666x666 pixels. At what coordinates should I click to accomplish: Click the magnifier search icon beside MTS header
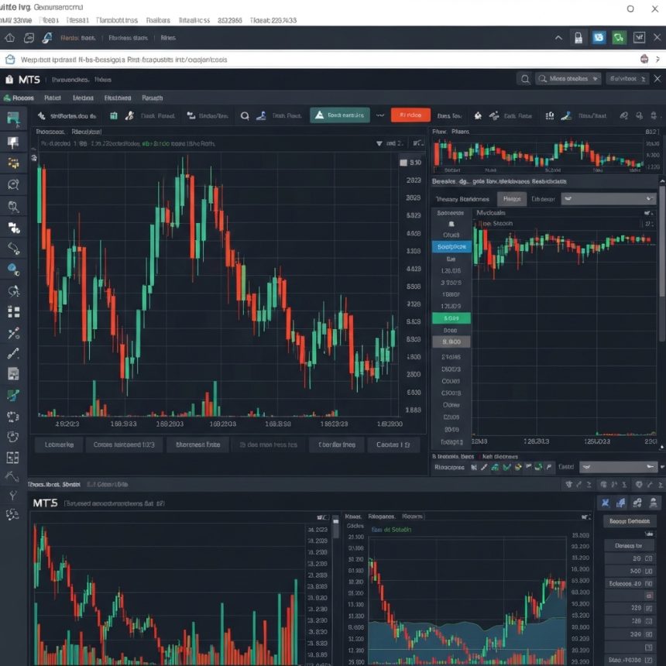click(x=525, y=79)
